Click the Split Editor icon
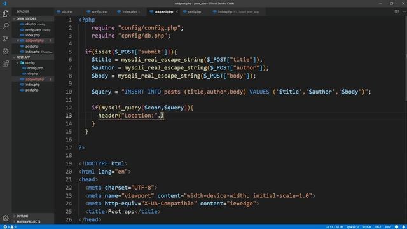This screenshot has width=407, height=229. click(x=396, y=11)
